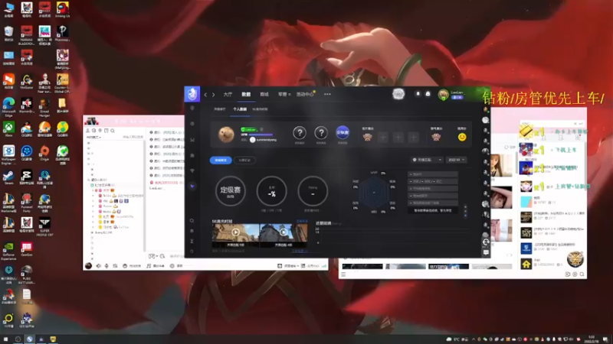
Task: Open the 军团 menu
Action: [284, 94]
